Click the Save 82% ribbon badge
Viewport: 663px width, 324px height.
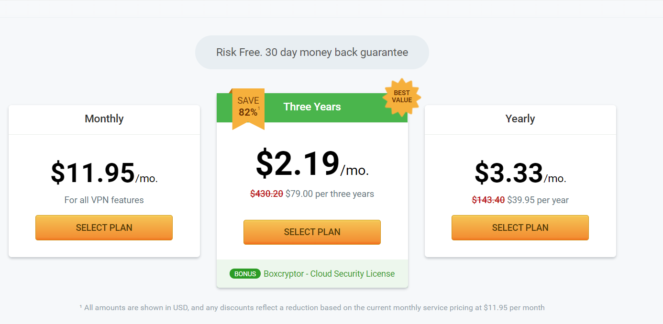[x=248, y=108]
